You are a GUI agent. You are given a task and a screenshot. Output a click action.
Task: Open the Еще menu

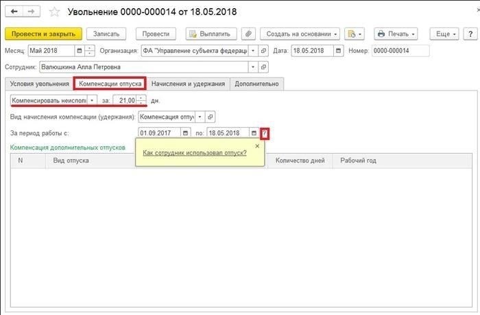click(x=444, y=34)
